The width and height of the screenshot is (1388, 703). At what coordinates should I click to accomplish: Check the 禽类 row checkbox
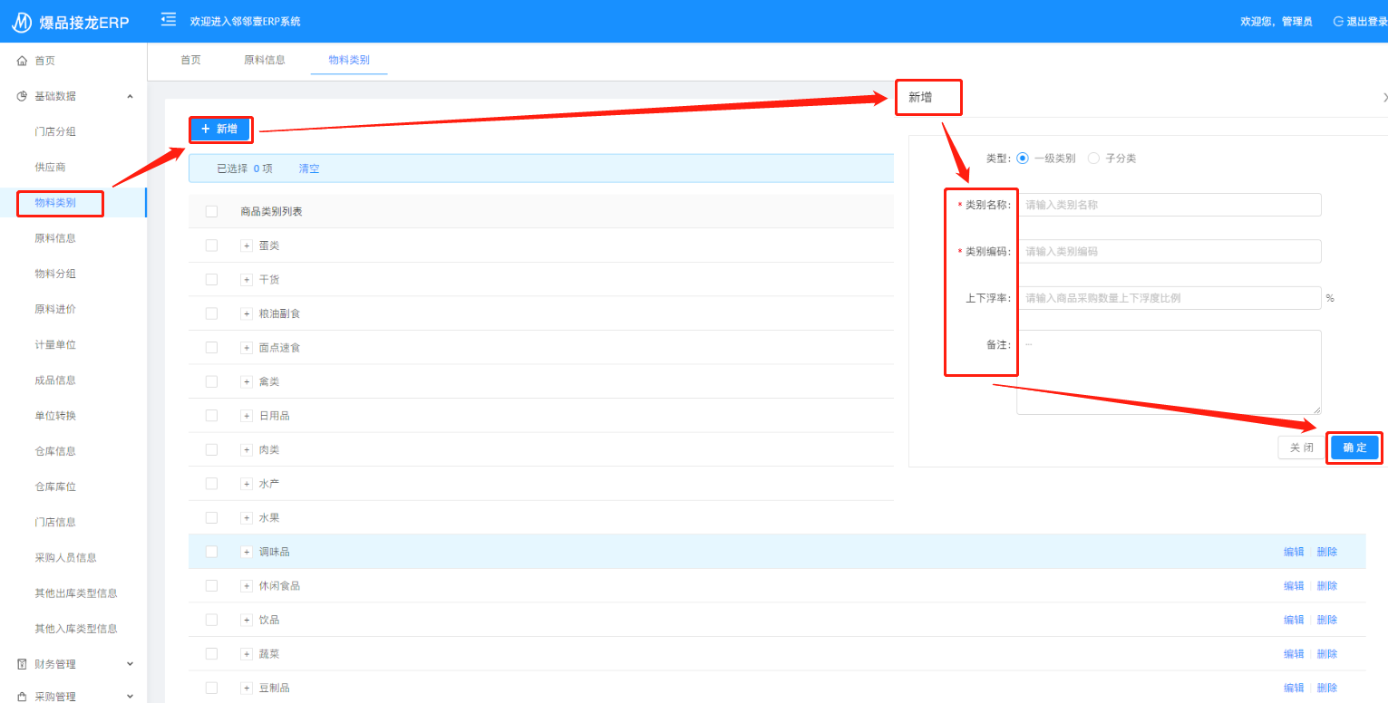click(211, 381)
